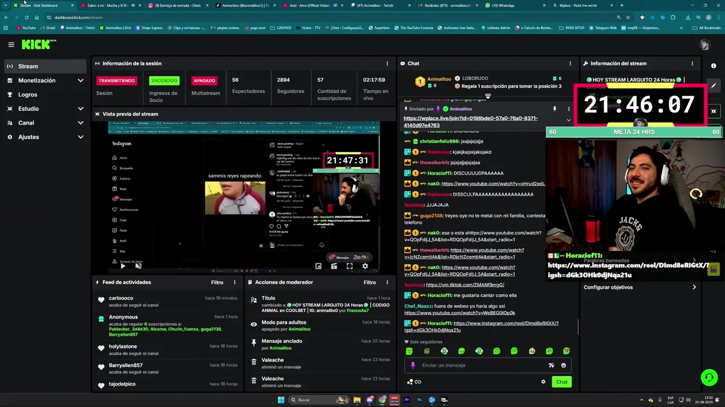This screenshot has height=407, width=725.
Task: Open Chef_Naazz YouTube link in chat
Action: [459, 313]
